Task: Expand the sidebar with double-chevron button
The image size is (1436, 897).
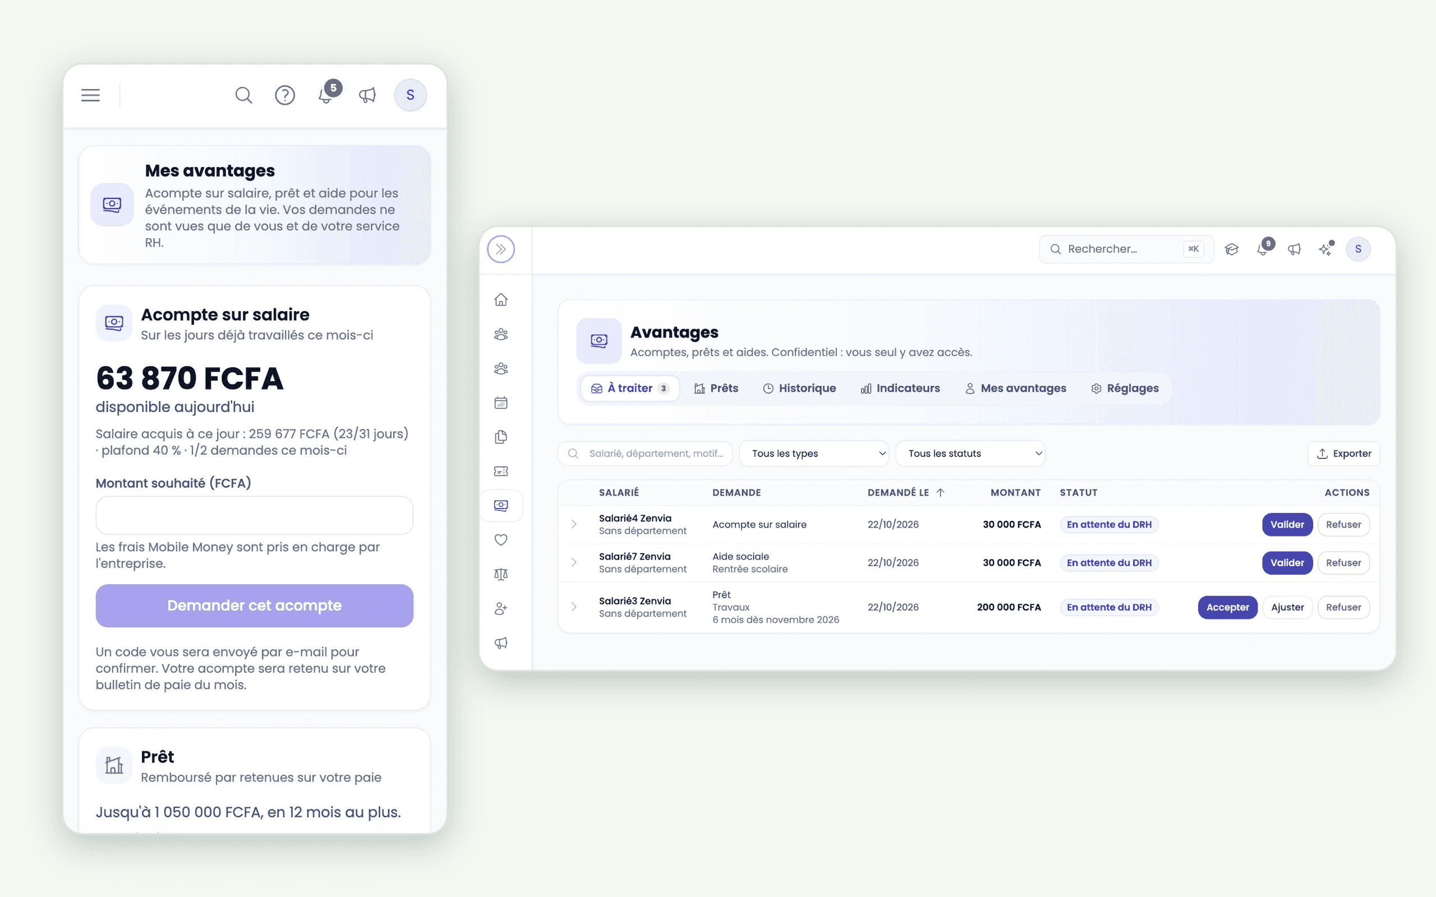Action: (501, 249)
